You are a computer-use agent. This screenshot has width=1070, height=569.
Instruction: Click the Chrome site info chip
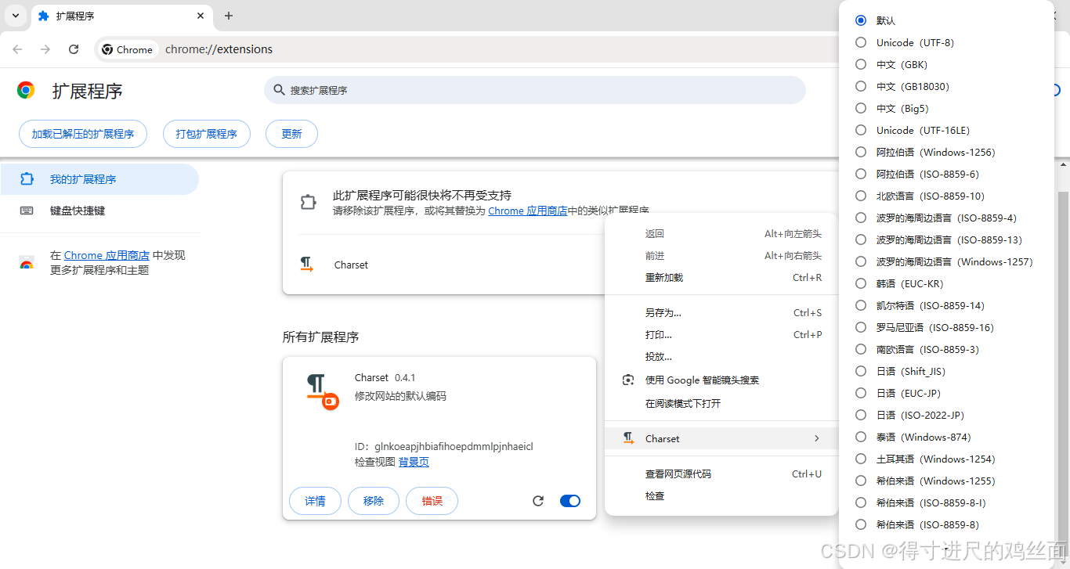128,49
